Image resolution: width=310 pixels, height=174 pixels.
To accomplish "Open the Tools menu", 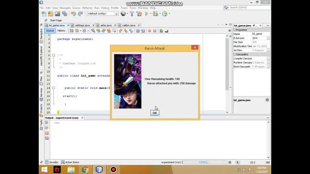I will click(133, 8).
